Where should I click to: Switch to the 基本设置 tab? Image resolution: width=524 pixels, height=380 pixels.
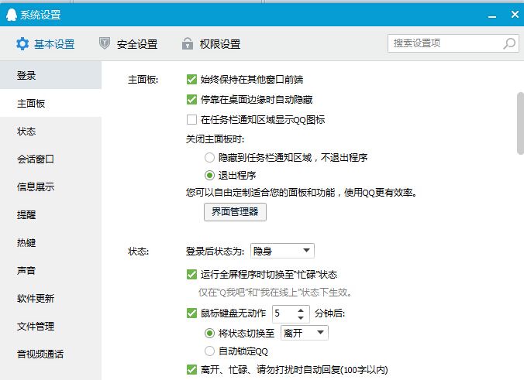(x=46, y=44)
